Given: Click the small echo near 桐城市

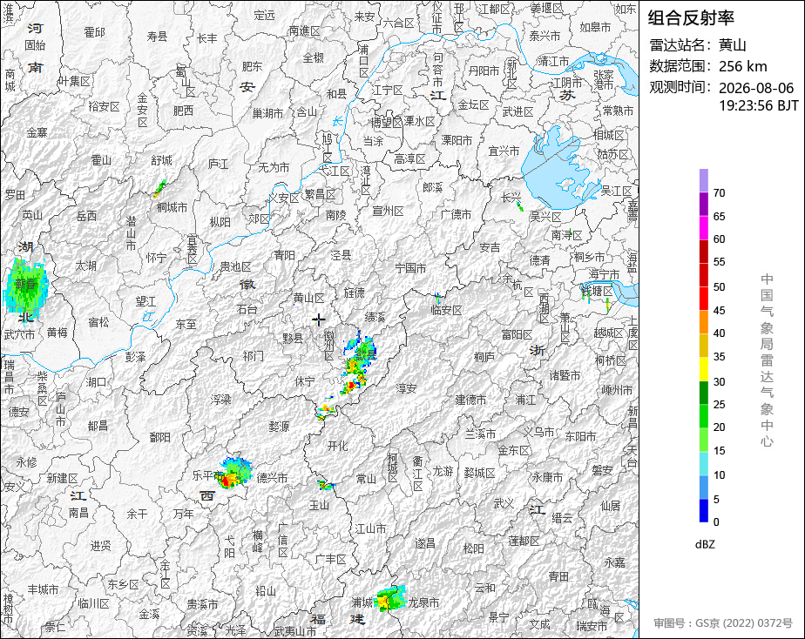Looking at the screenshot, I should [x=159, y=189].
